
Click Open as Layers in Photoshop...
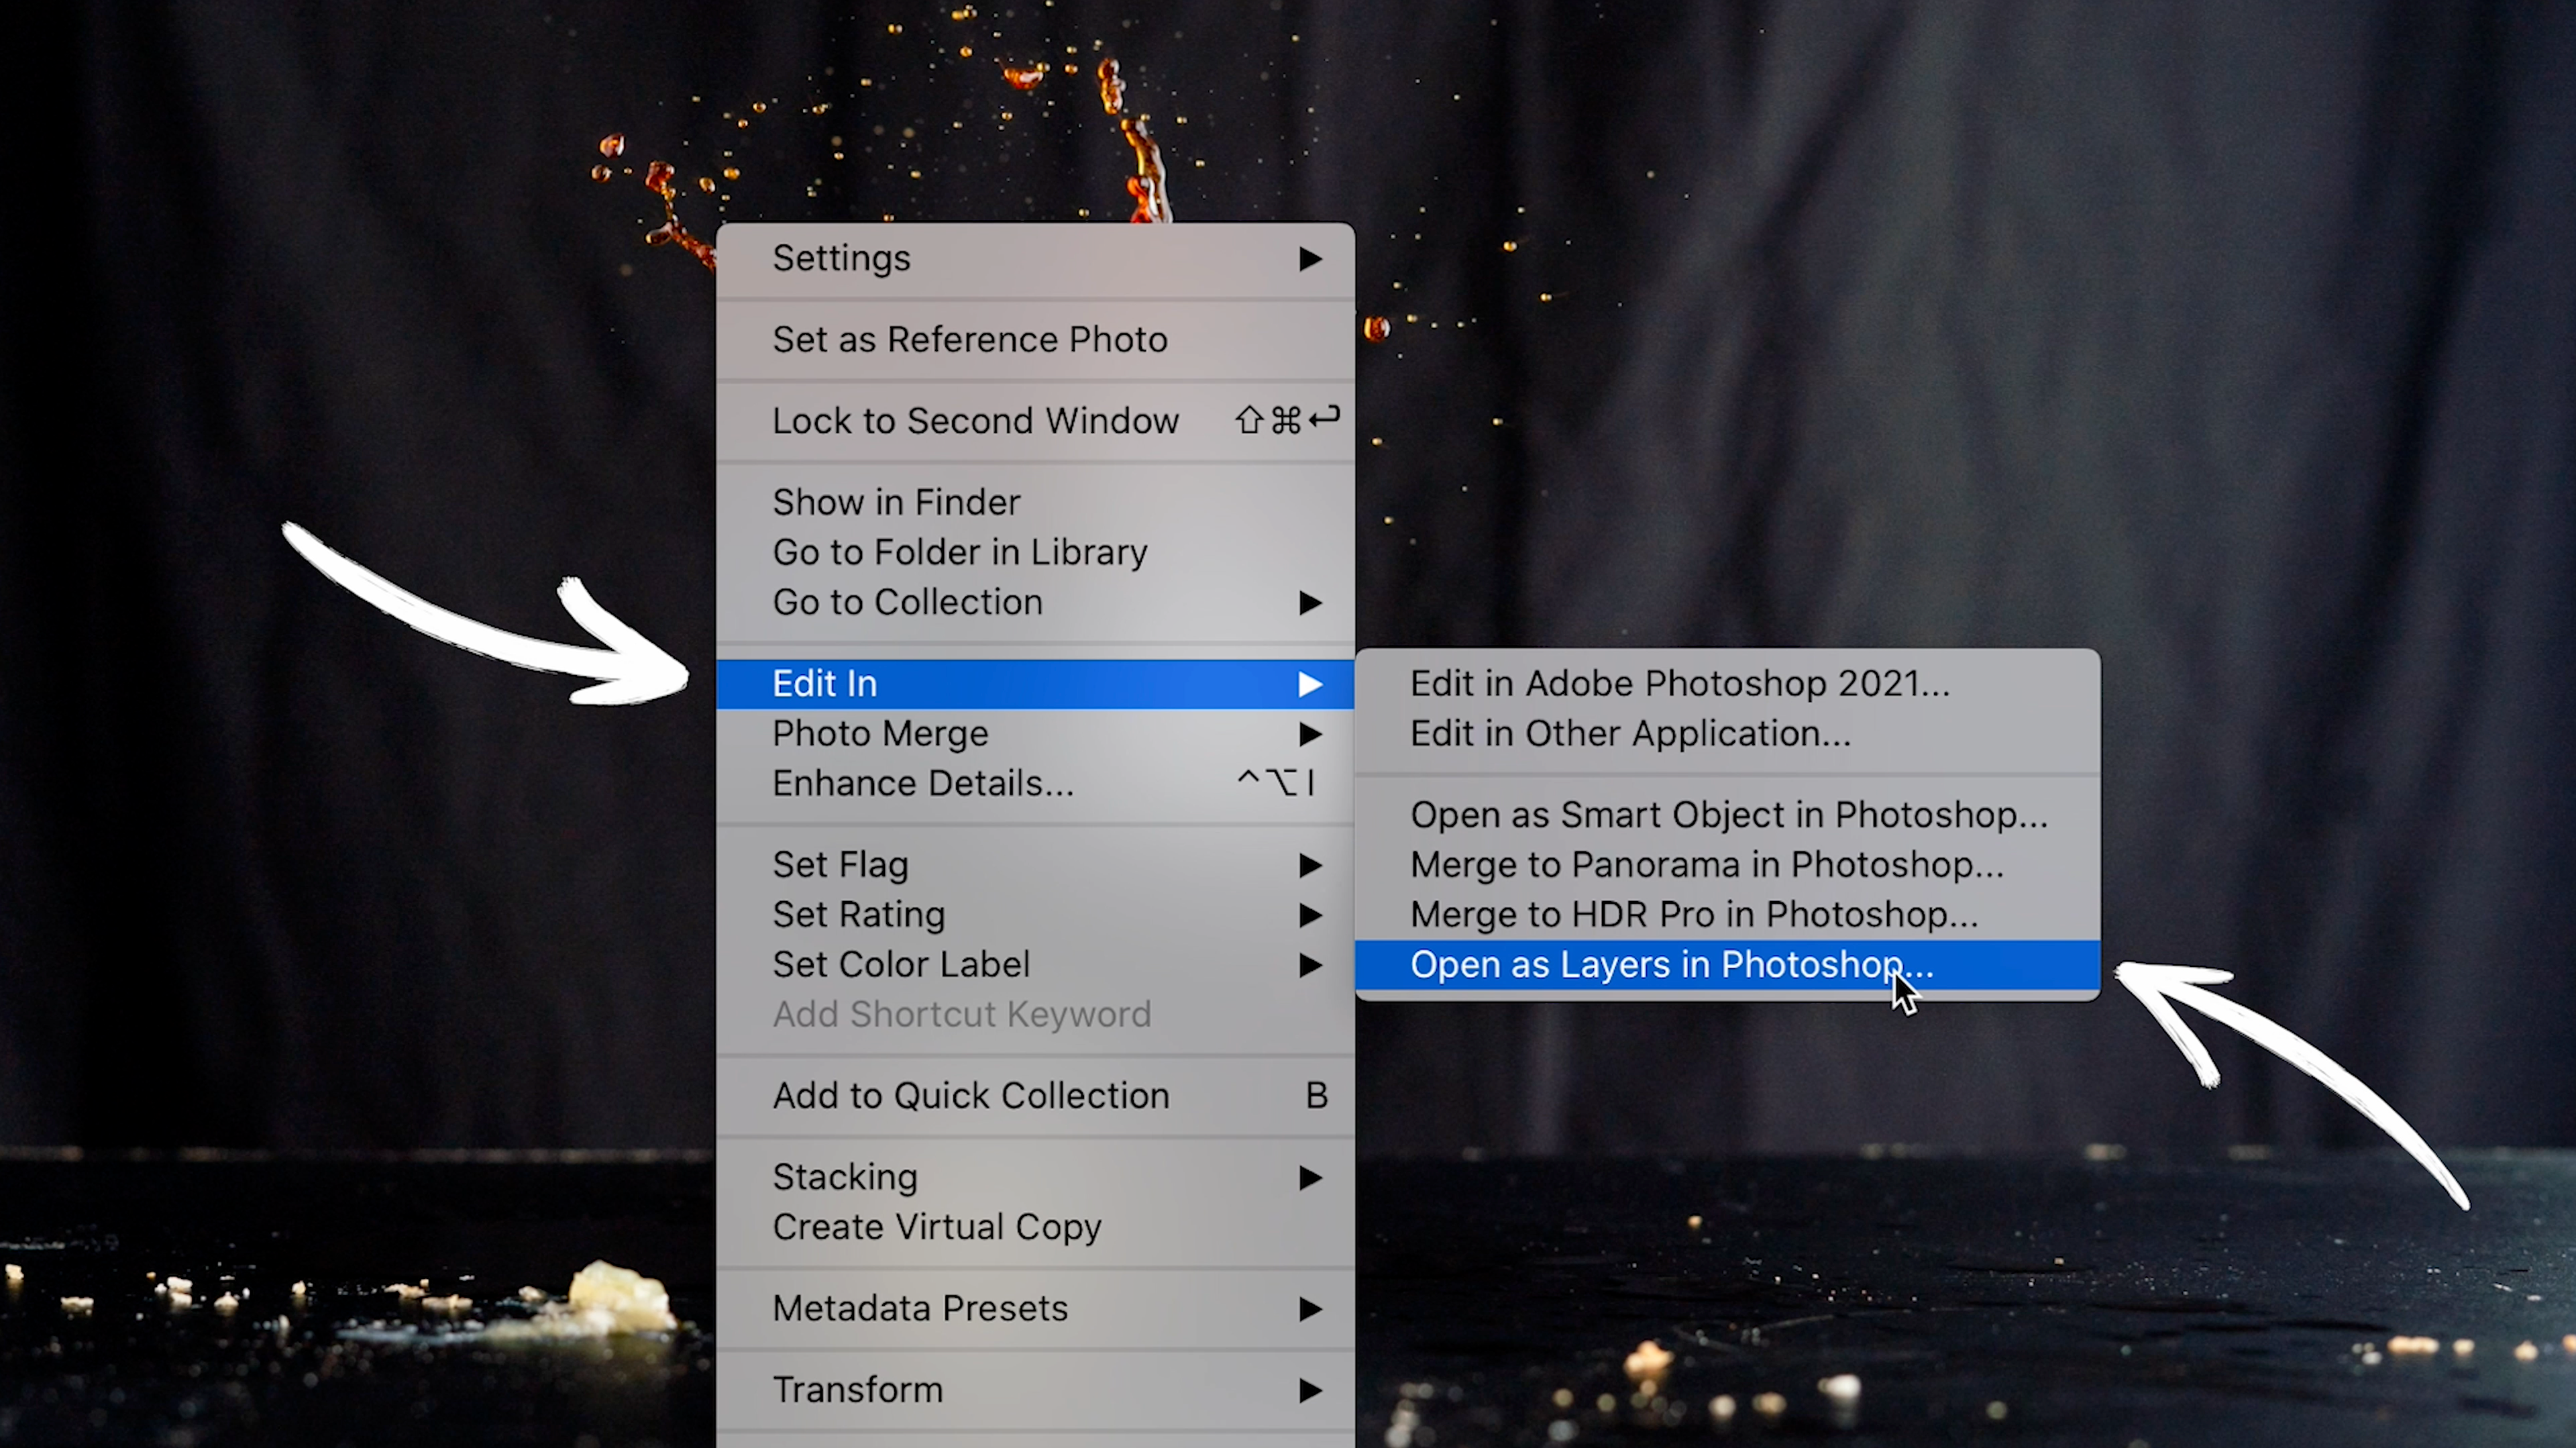pyautogui.click(x=1727, y=965)
